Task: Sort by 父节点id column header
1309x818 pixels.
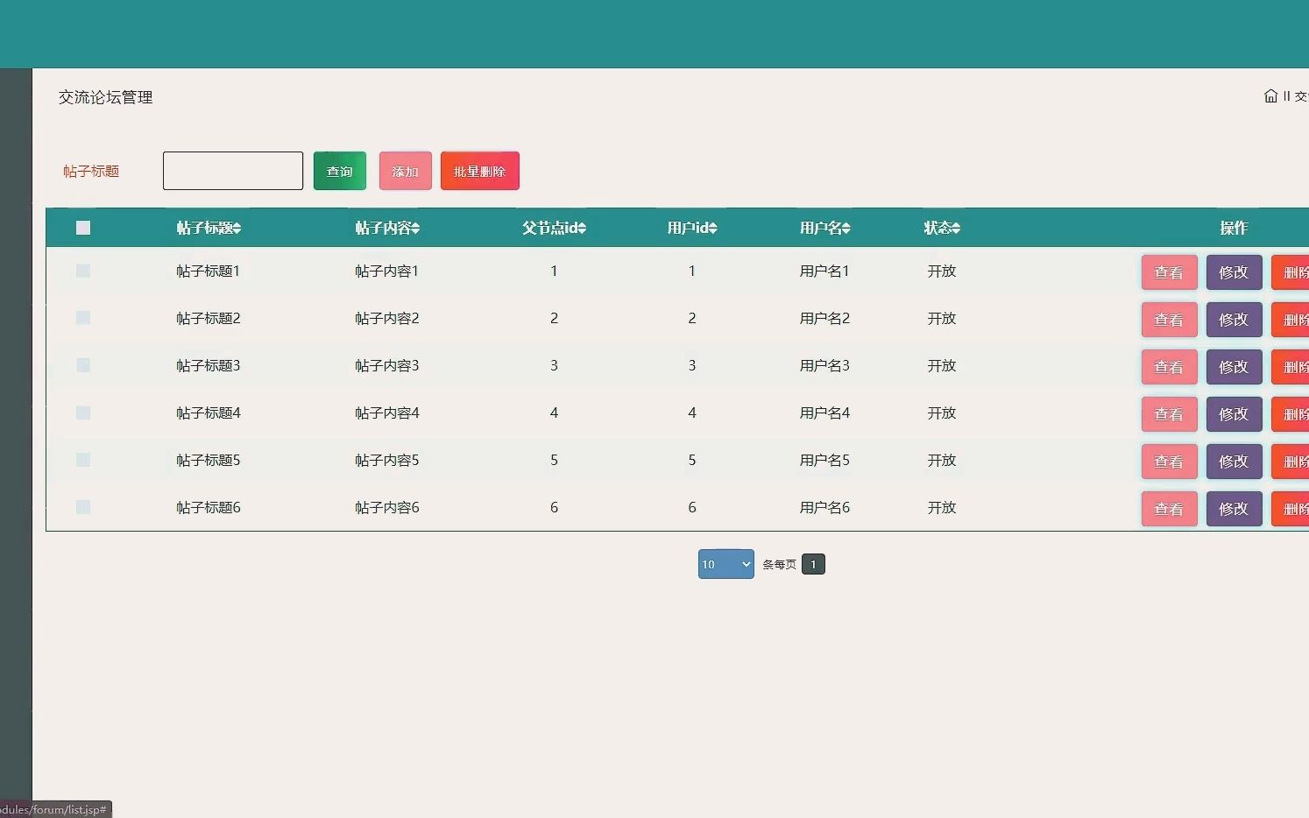Action: click(554, 228)
